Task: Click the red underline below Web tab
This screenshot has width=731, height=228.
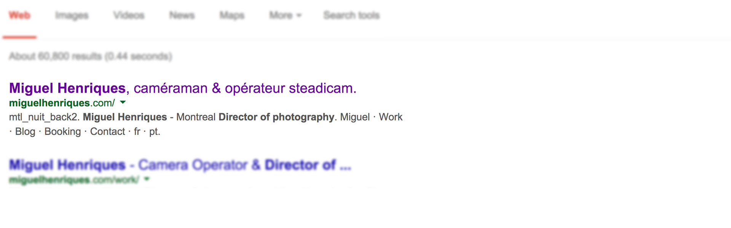Action: [x=19, y=37]
